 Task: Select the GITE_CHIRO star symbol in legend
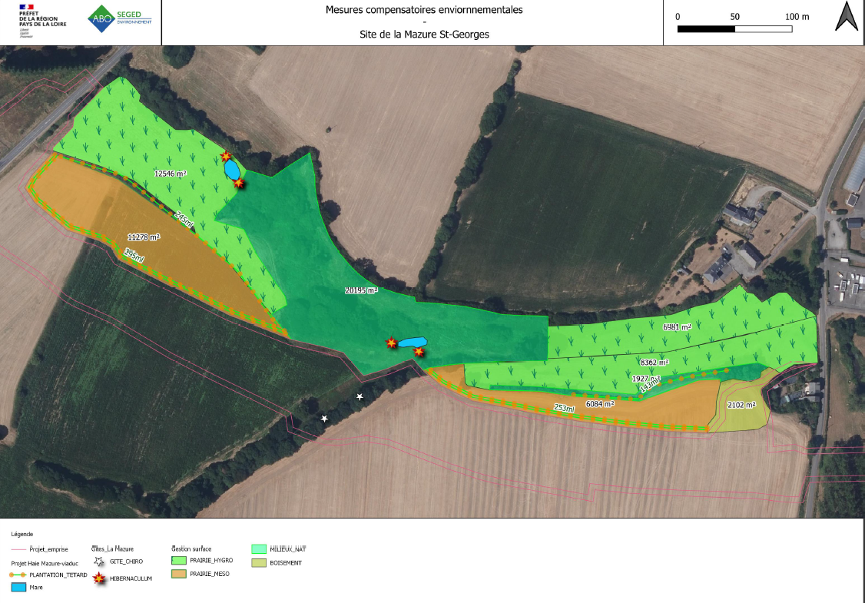(99, 562)
